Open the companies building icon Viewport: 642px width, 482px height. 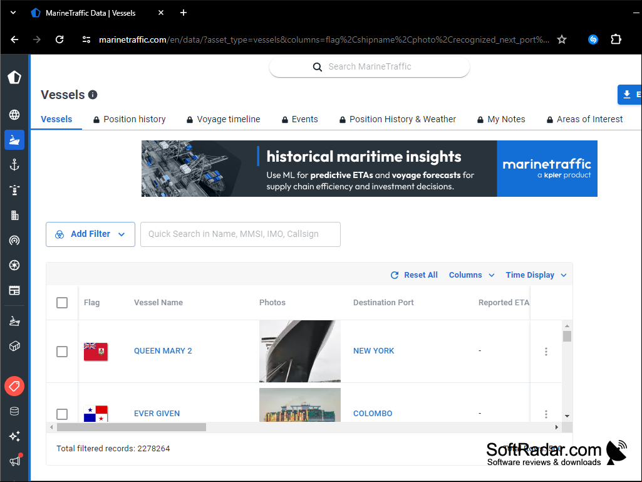(x=14, y=215)
